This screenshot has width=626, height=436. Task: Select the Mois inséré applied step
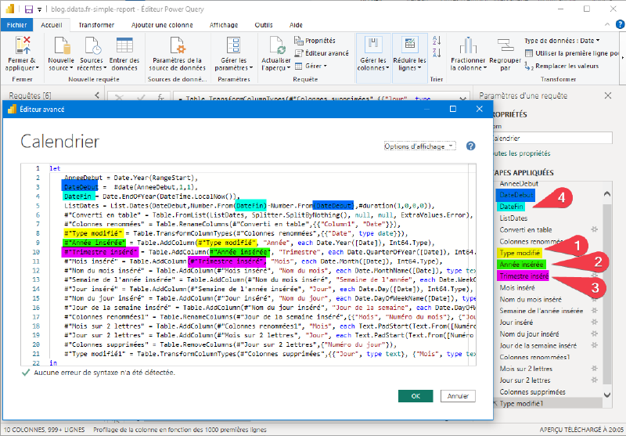pyautogui.click(x=517, y=287)
